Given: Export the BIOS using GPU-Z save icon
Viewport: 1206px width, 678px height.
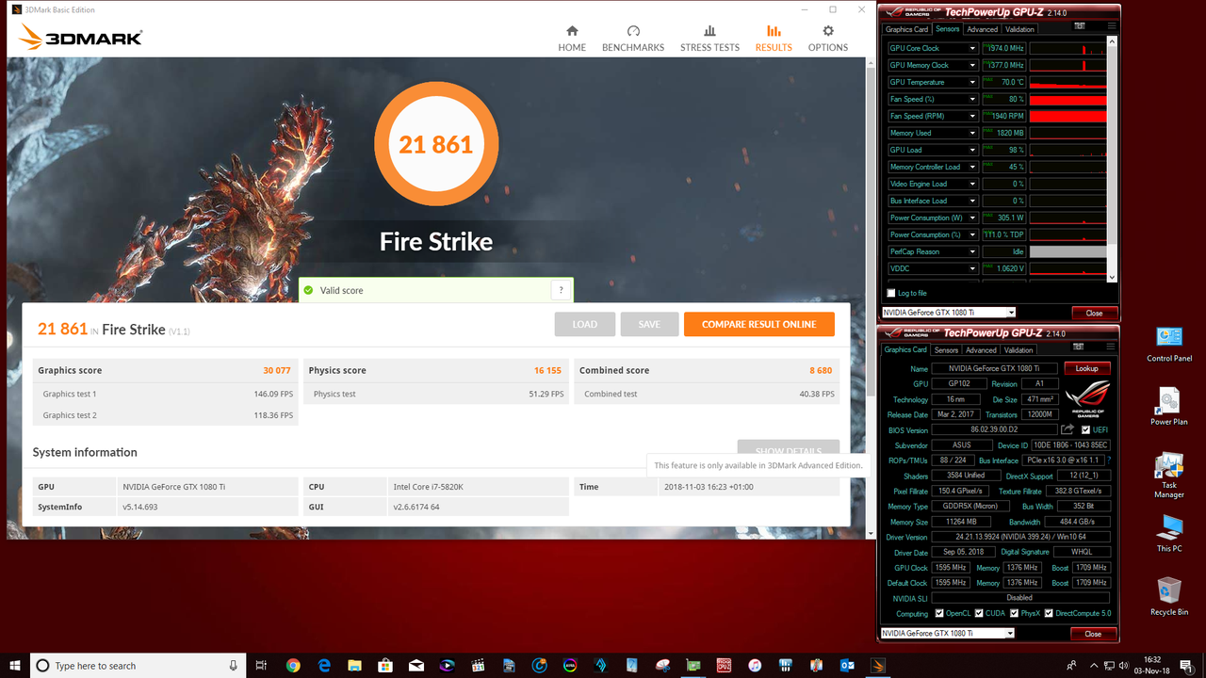Looking at the screenshot, I should 1066,428.
